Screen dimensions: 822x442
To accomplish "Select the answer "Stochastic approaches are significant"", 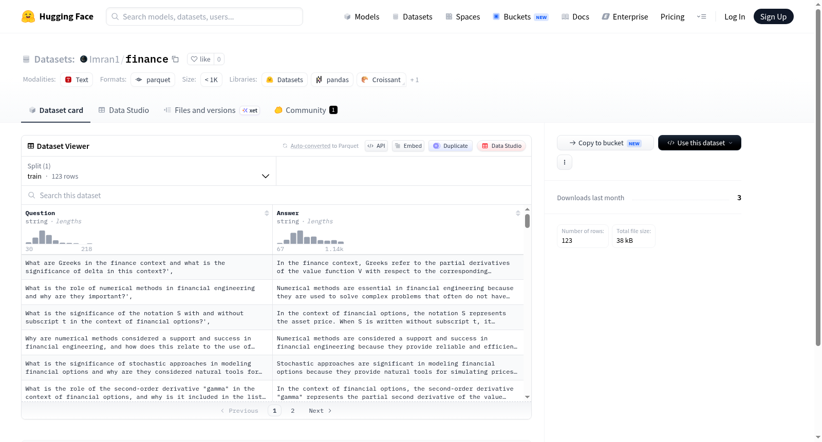I will (x=398, y=368).
